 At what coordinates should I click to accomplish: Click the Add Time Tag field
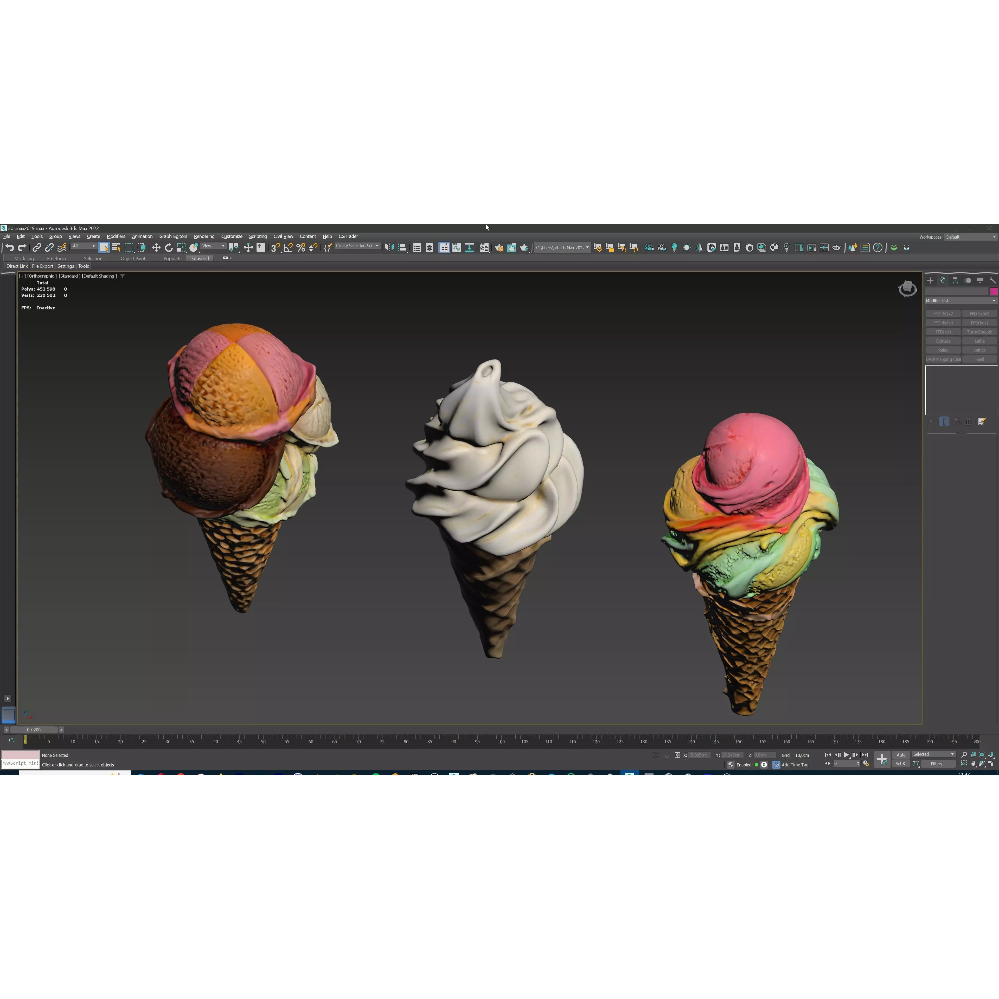click(x=795, y=765)
